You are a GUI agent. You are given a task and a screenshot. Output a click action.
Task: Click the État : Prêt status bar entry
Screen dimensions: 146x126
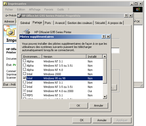[x=9, y=85]
